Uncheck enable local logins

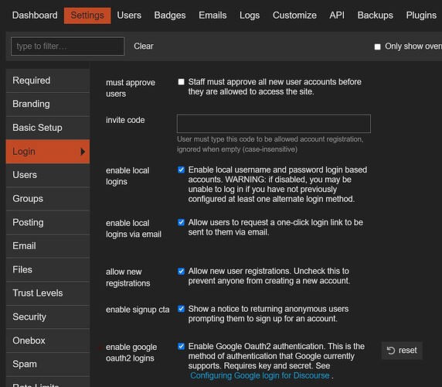(182, 170)
